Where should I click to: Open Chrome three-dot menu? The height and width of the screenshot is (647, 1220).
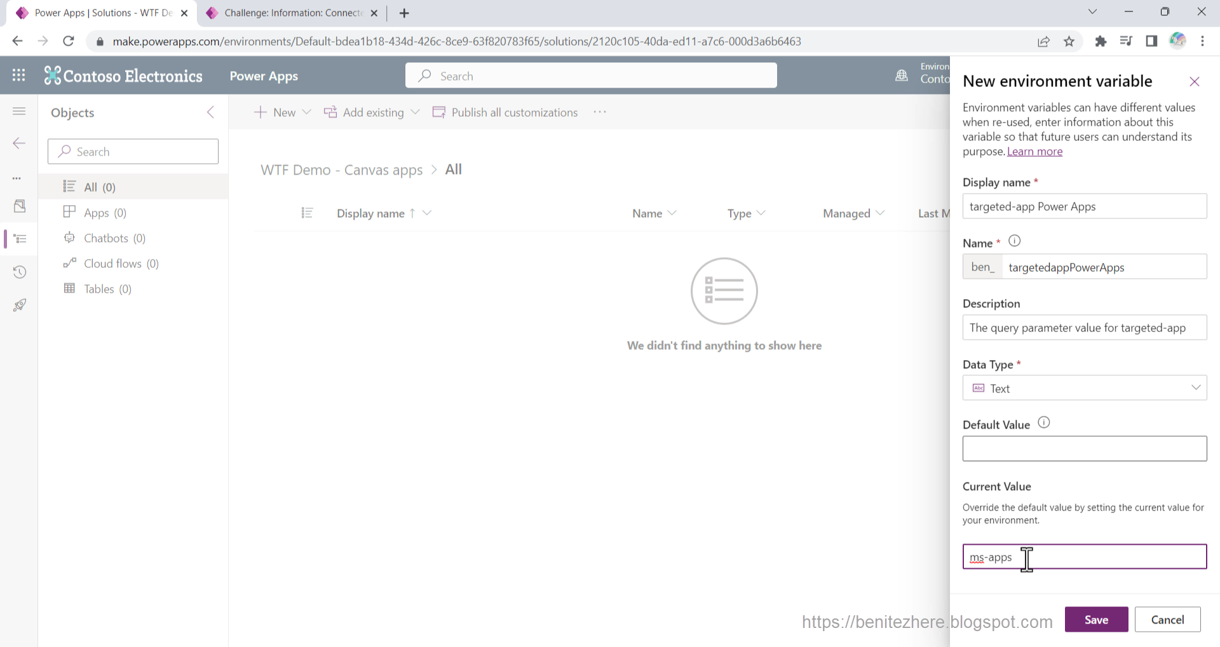tap(1203, 41)
